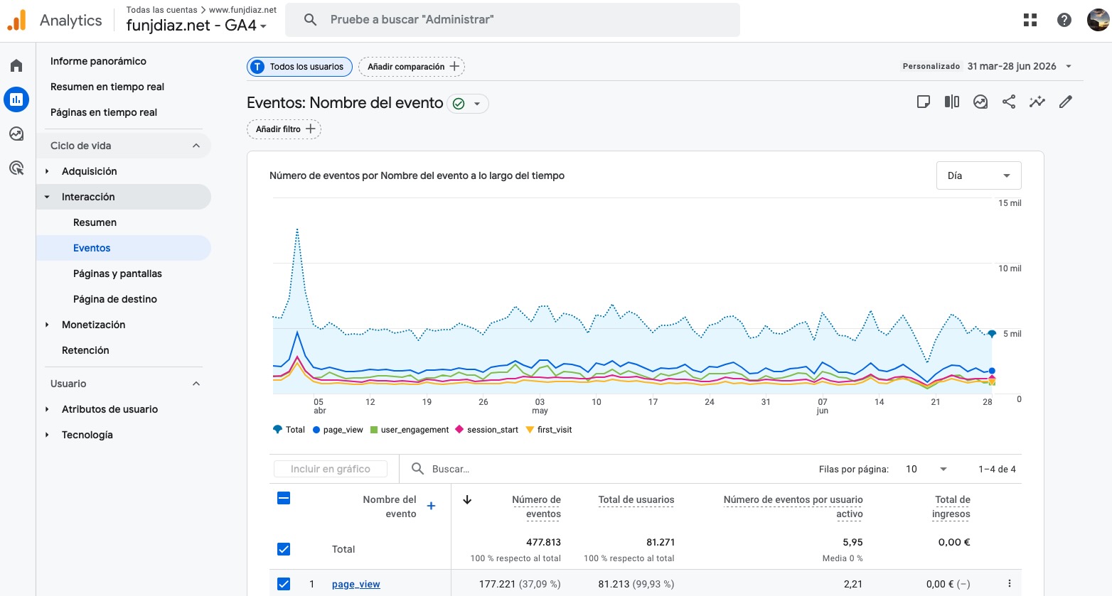Image resolution: width=1112 pixels, height=596 pixels.
Task: Toggle Total series in chart legend
Action: point(289,430)
